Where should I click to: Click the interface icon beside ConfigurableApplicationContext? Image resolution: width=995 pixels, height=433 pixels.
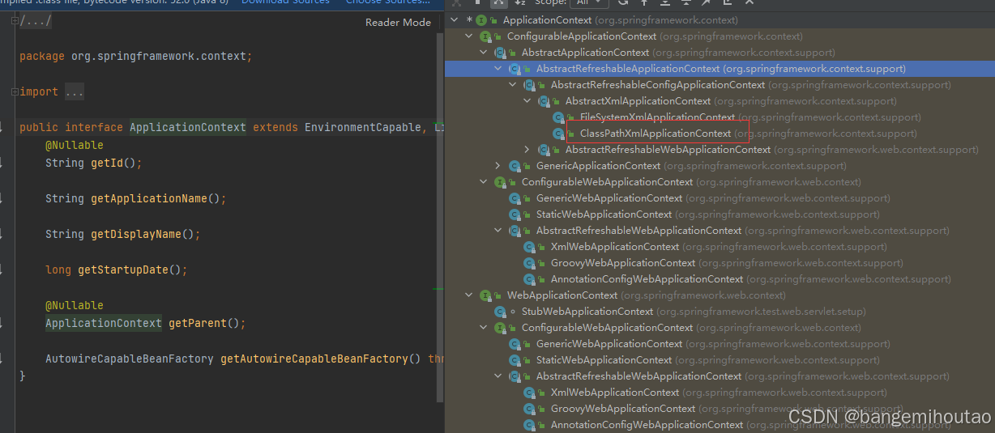[x=485, y=36]
